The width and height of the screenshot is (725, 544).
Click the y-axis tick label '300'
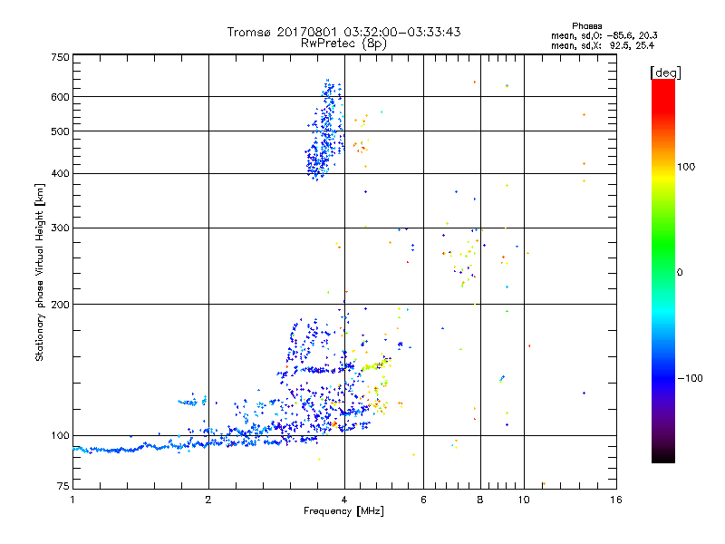60,228
